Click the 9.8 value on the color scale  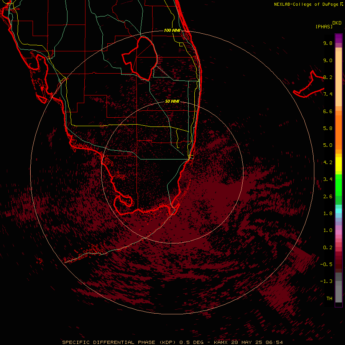328,43
